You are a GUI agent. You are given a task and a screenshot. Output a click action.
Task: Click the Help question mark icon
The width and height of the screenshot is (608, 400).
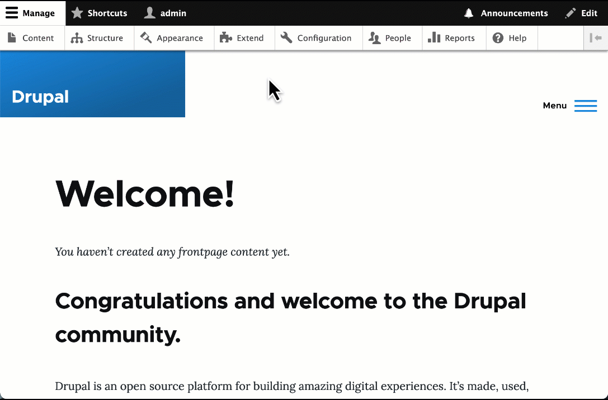tap(498, 38)
